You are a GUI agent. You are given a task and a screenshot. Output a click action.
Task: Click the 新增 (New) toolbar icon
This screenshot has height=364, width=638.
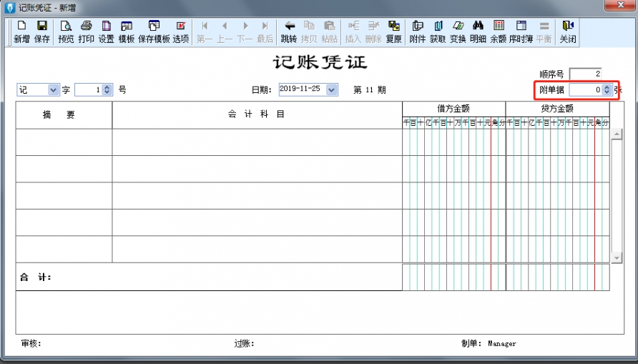(x=21, y=31)
